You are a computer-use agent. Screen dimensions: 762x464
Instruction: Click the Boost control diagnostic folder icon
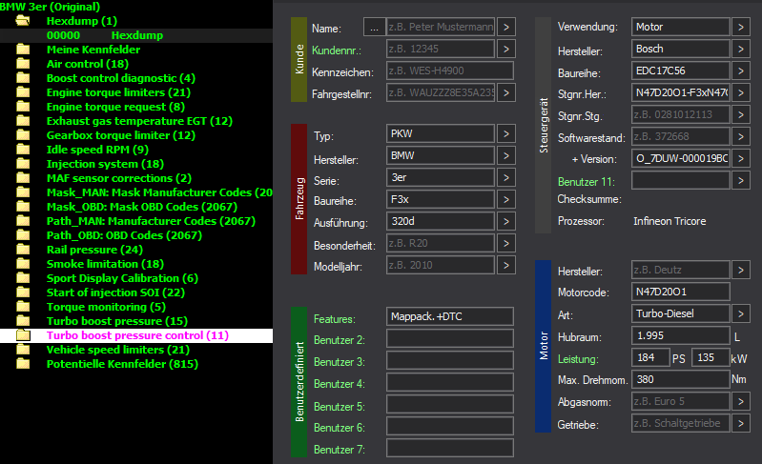pos(23,78)
